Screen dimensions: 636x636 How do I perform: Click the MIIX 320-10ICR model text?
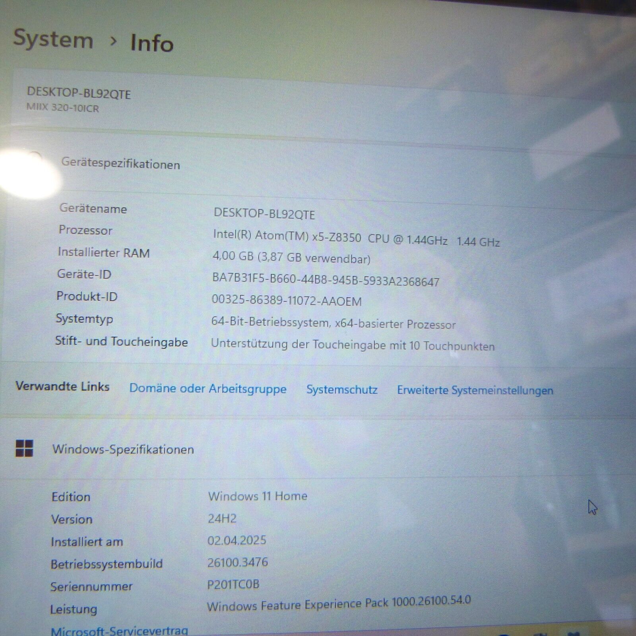click(x=63, y=108)
